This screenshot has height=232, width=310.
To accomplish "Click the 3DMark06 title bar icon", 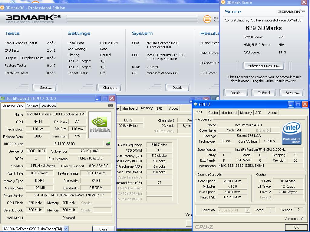I will 2,8.
